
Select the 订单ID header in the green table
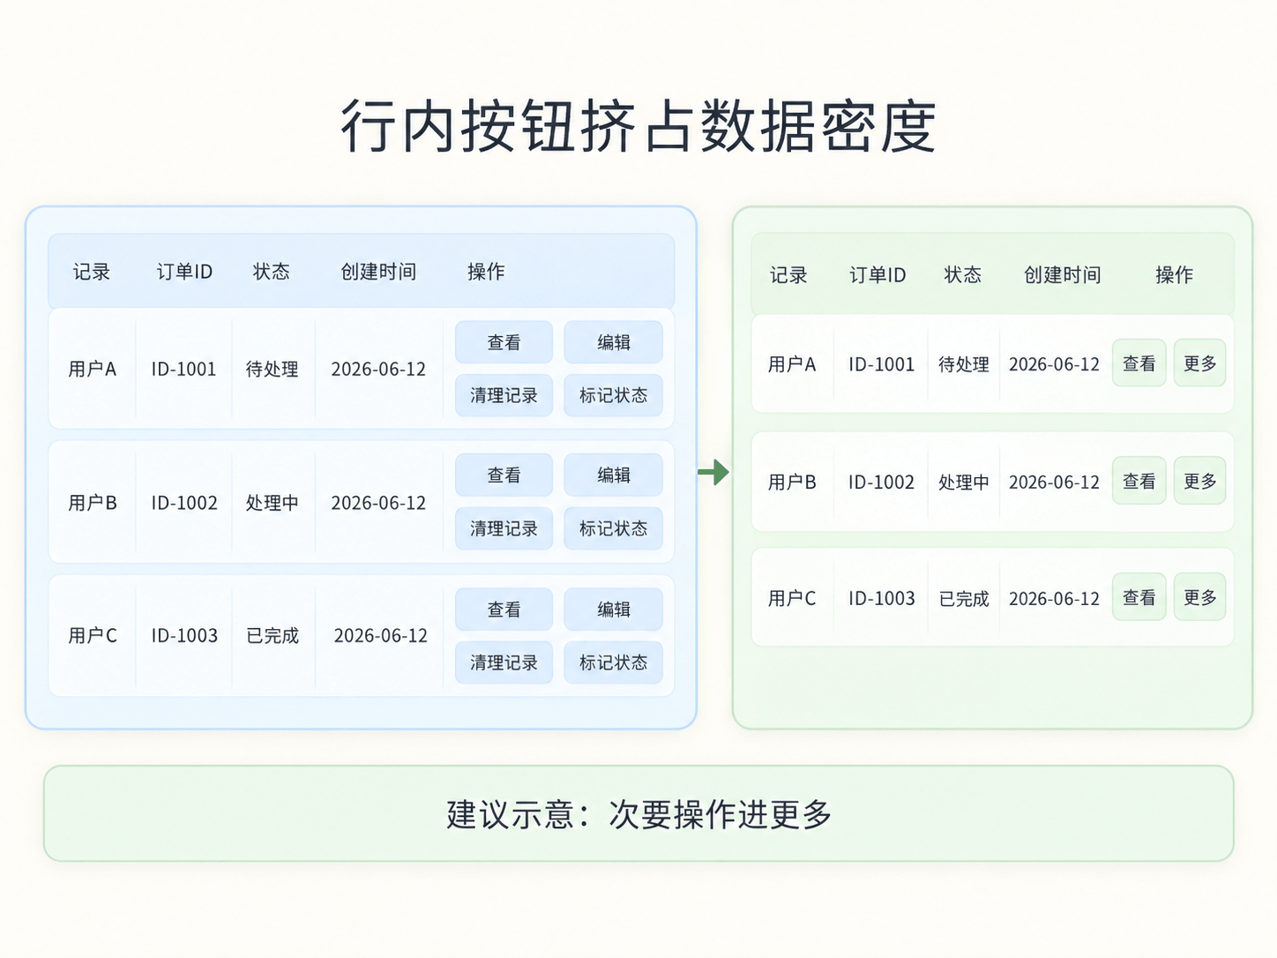[x=877, y=275]
